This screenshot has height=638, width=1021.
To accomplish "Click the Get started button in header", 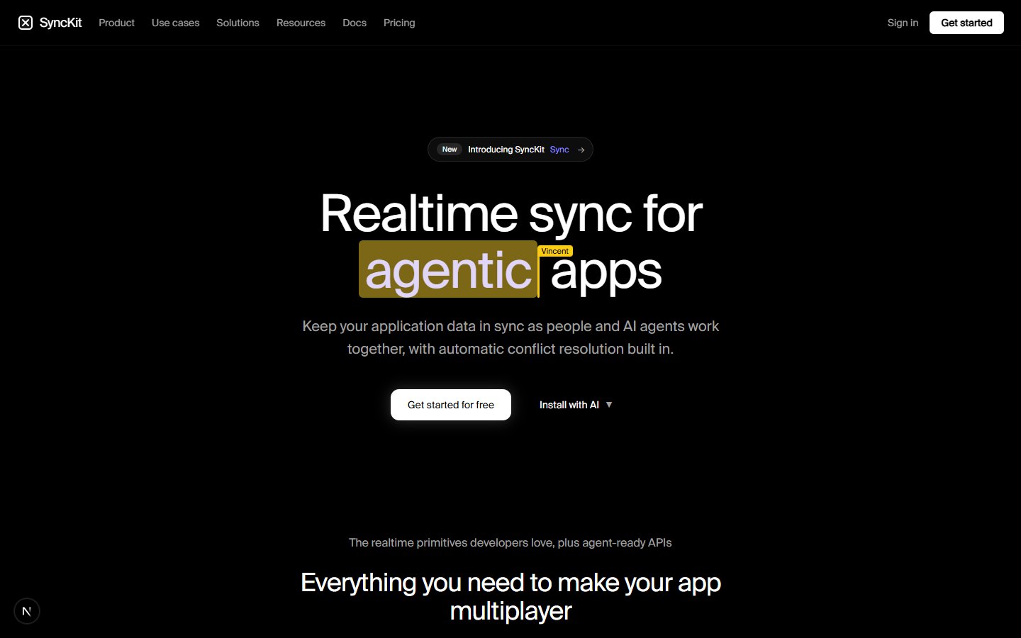I will coord(966,23).
